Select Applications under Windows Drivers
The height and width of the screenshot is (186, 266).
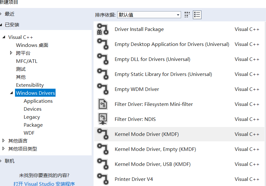[38, 101]
